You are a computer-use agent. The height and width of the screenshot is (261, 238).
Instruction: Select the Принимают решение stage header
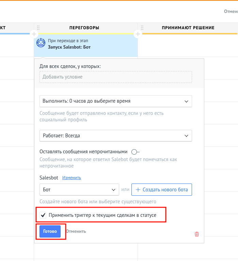(188, 28)
